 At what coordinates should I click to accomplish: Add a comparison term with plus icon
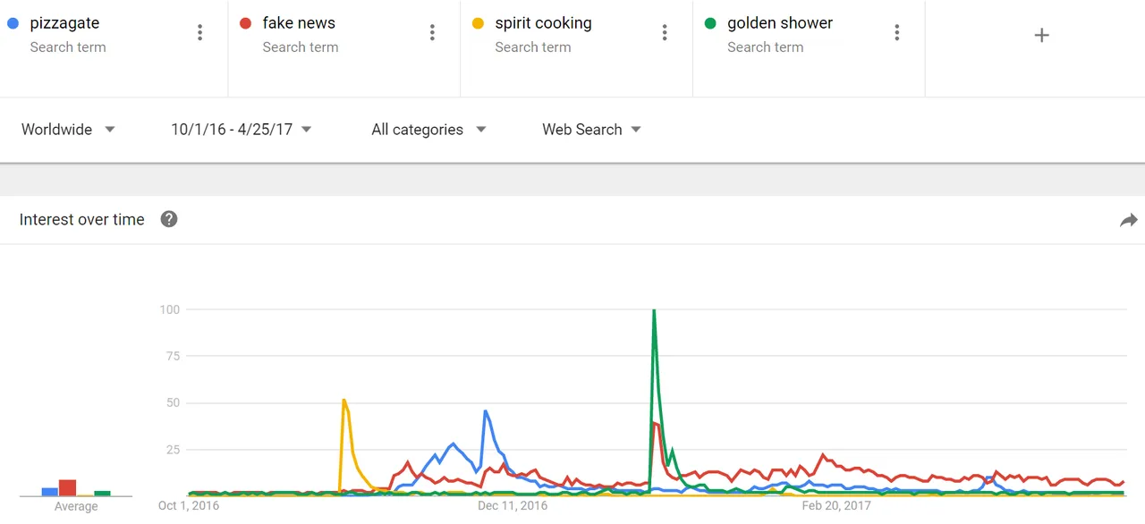pyautogui.click(x=1041, y=36)
